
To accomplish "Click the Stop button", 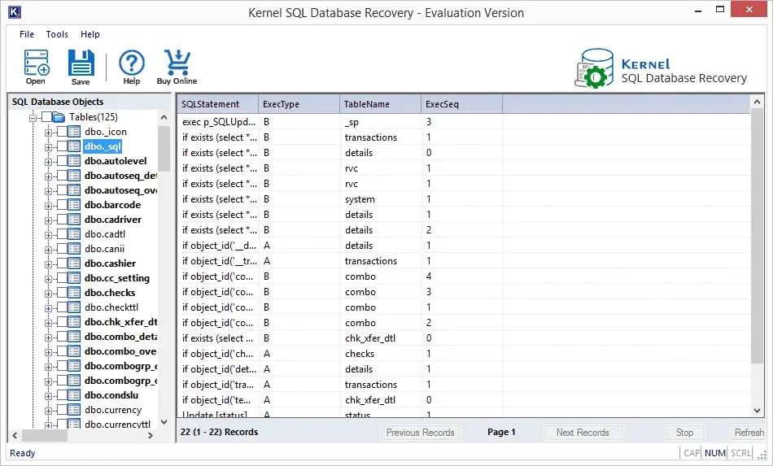I will (684, 433).
